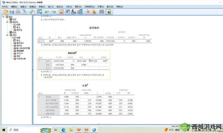Select ANOVA in the outline tree
The height and width of the screenshot is (133, 223).
pos(19,53)
